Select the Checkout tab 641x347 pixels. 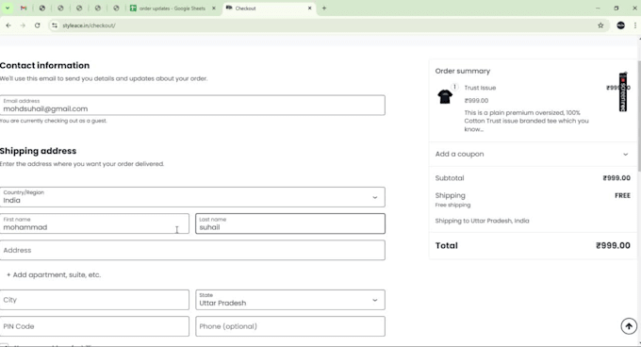(x=269, y=8)
